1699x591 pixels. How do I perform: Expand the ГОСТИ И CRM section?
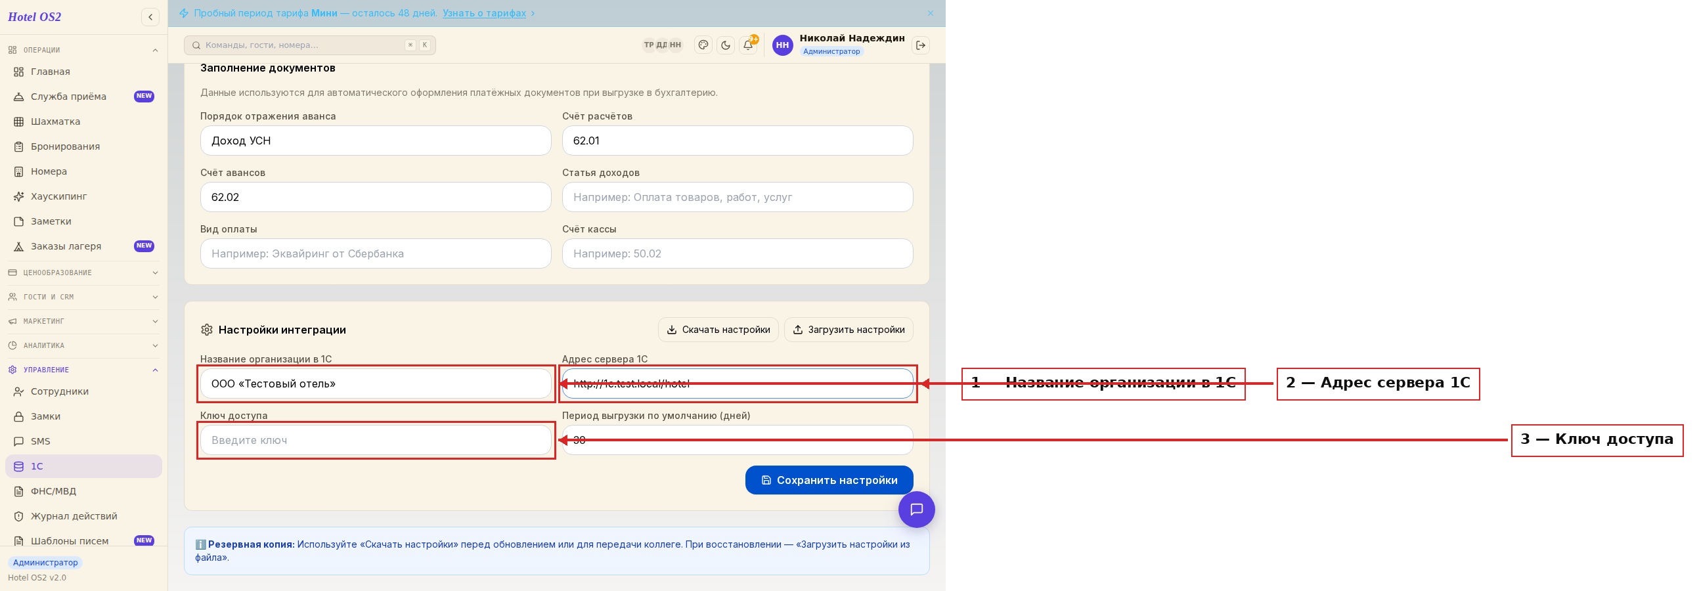point(83,297)
